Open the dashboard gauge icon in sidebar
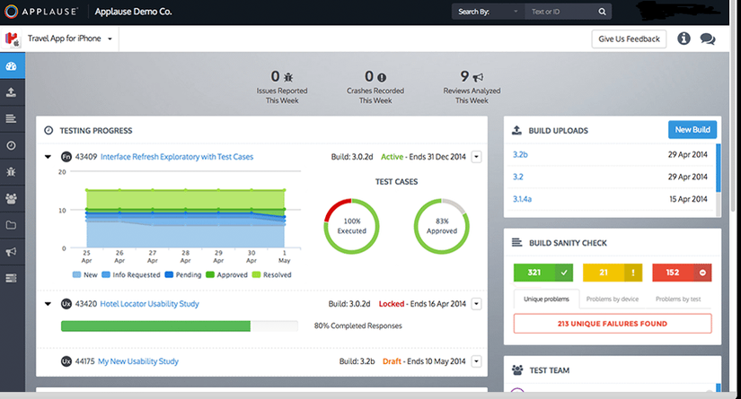 point(12,66)
